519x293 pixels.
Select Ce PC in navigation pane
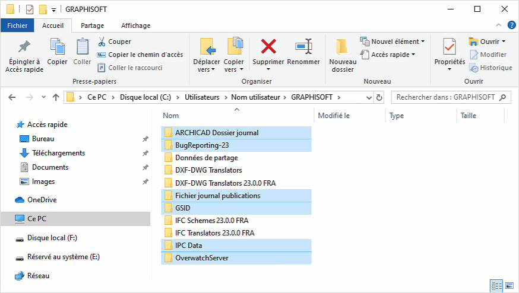coord(75,219)
